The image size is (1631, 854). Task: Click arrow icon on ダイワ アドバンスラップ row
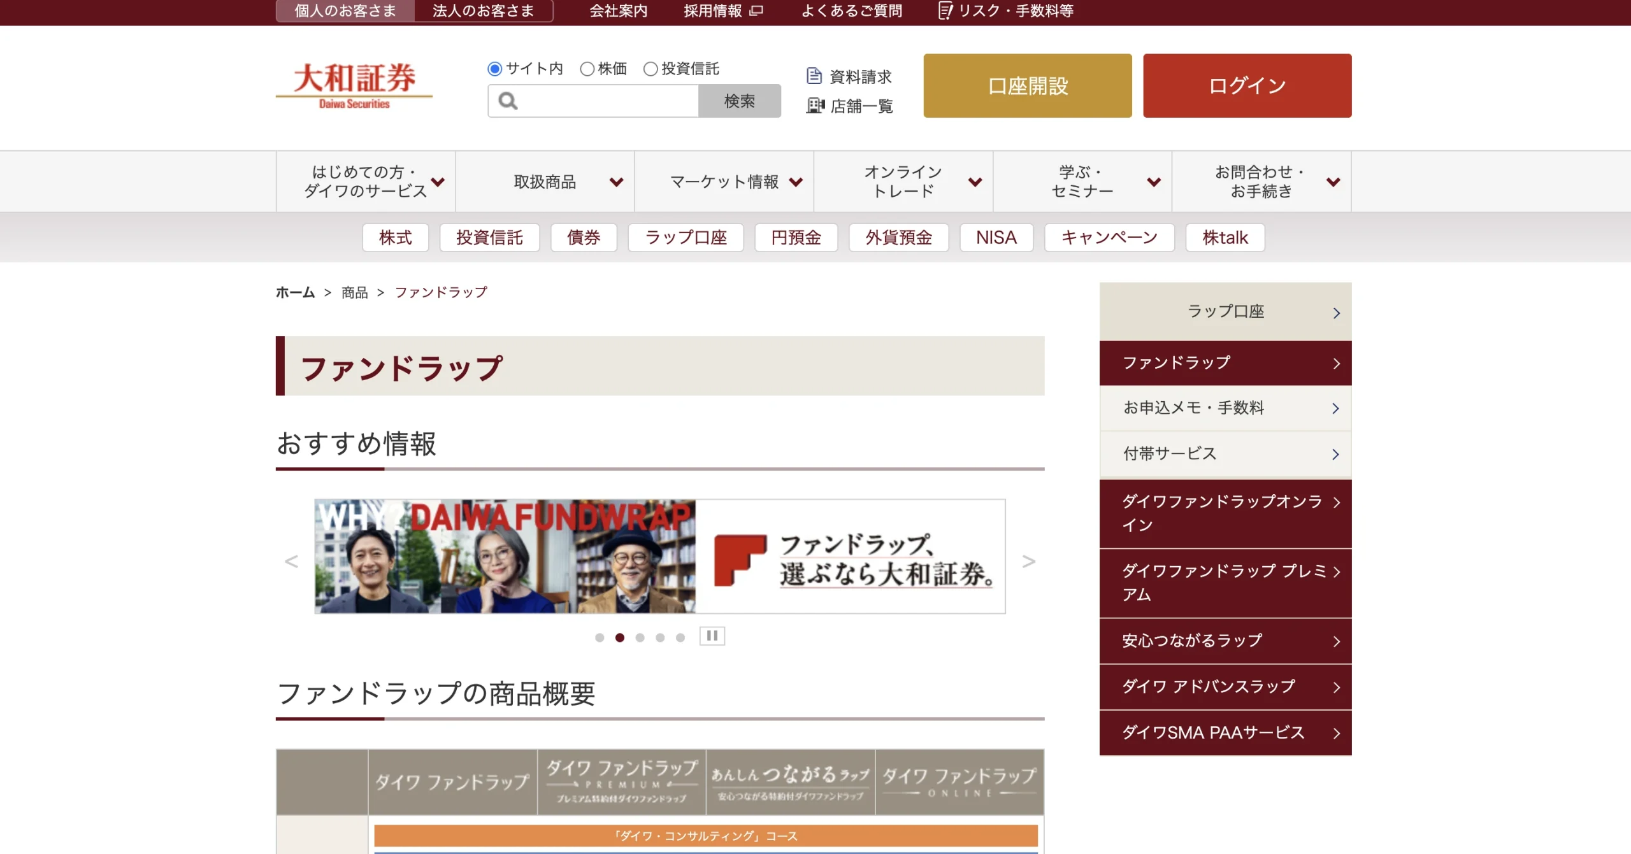(x=1337, y=687)
